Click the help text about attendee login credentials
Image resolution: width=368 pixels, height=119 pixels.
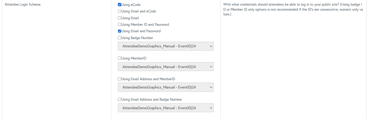[293, 9]
